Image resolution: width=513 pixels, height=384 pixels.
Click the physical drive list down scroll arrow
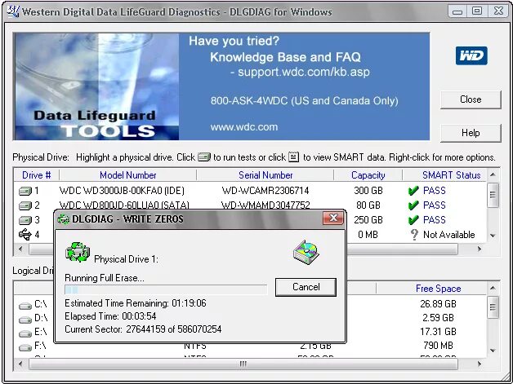click(493, 236)
